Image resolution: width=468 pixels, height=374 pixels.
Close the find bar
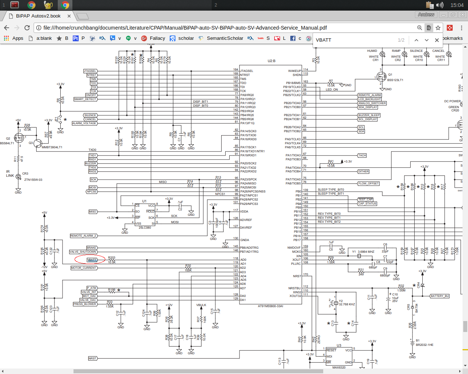point(437,40)
